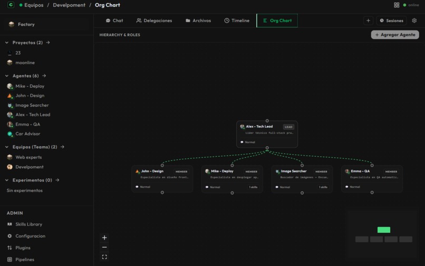Open moonline project in sidebar
Image resolution: width=425 pixels, height=266 pixels.
(x=25, y=63)
